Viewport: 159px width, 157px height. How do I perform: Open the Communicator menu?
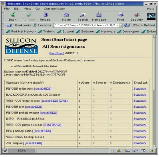(x=54, y=9)
